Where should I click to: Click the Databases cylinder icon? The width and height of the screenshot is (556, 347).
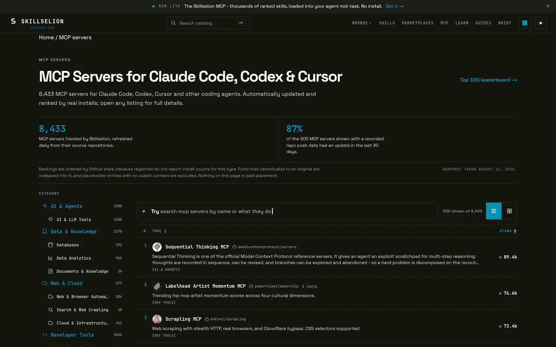pyautogui.click(x=50, y=245)
